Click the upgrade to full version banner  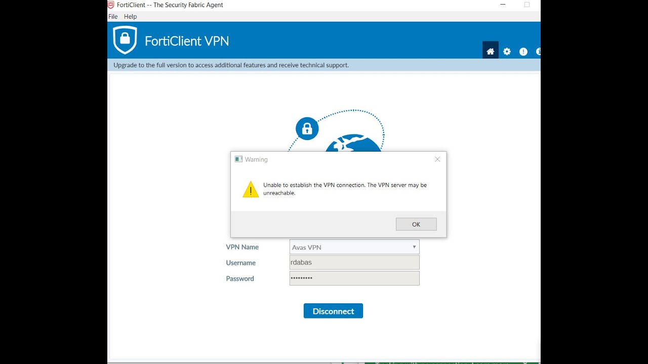coord(231,65)
